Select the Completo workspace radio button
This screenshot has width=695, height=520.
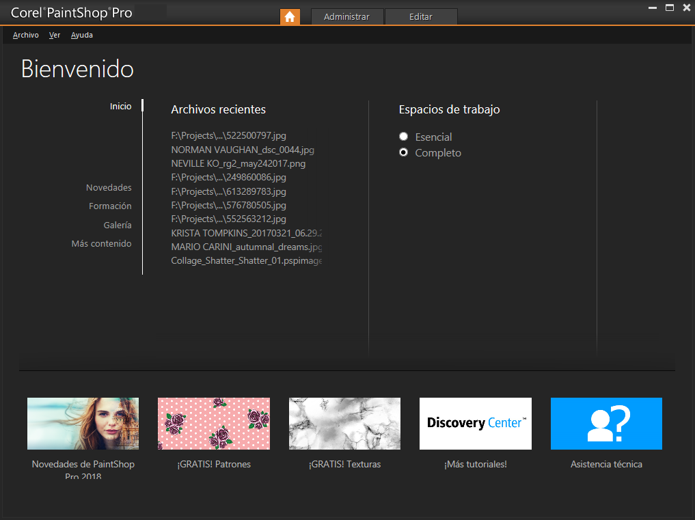click(x=403, y=152)
